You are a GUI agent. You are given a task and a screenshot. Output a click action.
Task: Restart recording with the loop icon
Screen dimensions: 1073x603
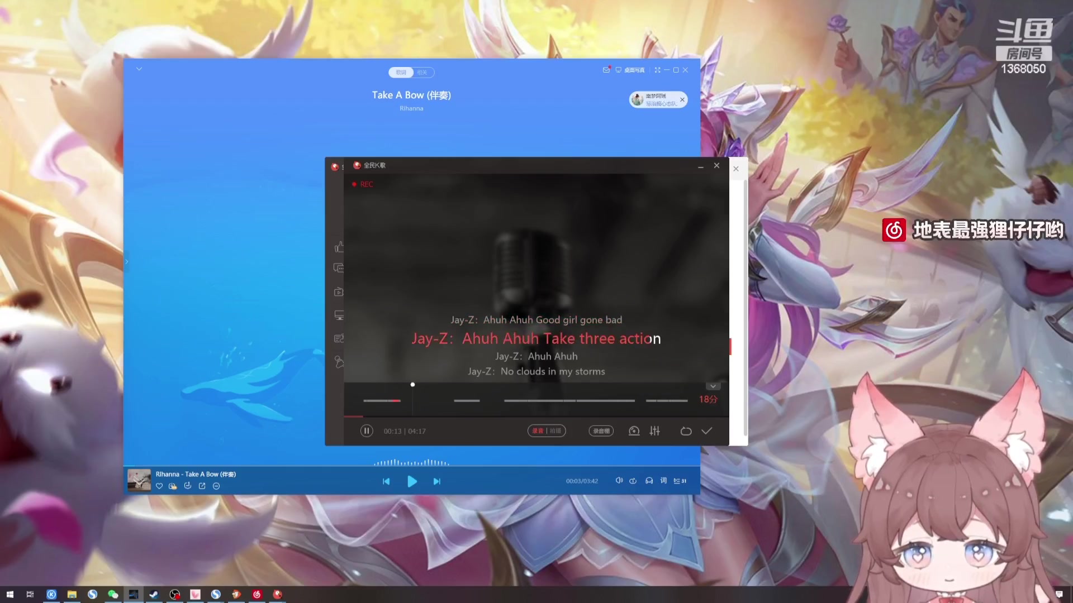[686, 431]
